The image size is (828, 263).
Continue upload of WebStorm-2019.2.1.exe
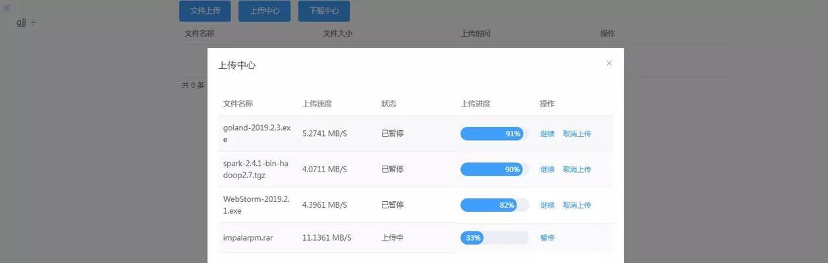547,205
